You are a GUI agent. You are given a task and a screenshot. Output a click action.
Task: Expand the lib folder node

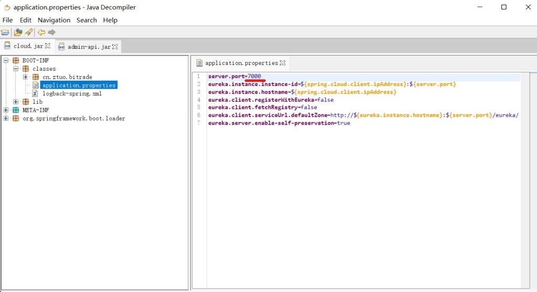(16, 102)
